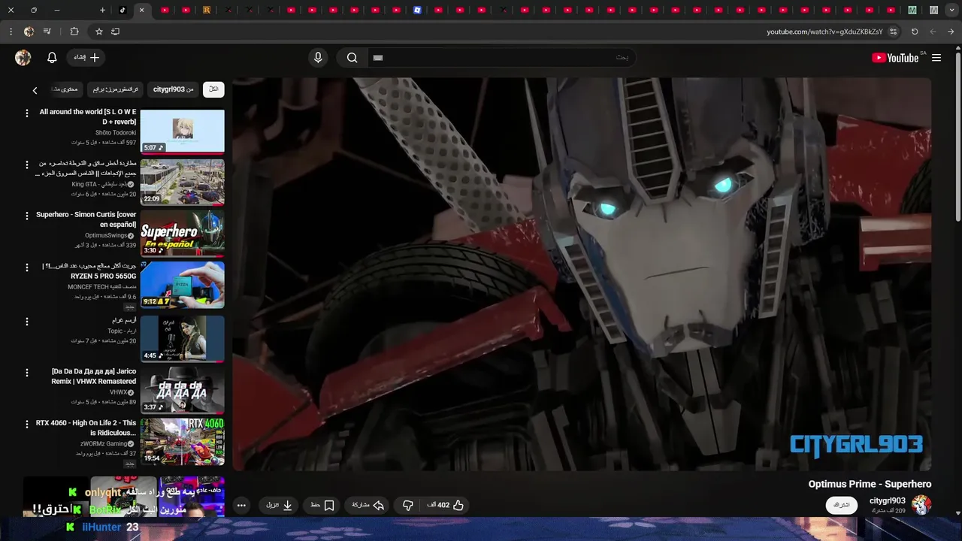The width and height of the screenshot is (962, 541).
Task: Show more filter chips with chevron arrow
Action: point(35,90)
